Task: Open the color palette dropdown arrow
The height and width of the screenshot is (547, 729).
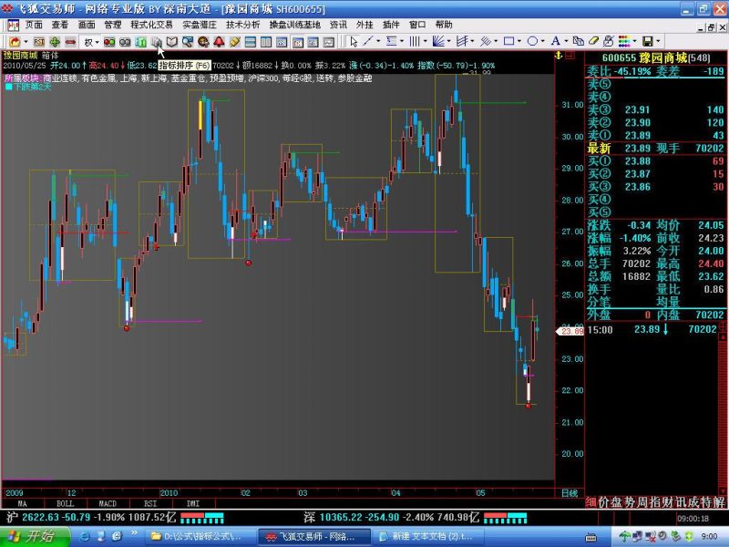Action: tap(634, 42)
